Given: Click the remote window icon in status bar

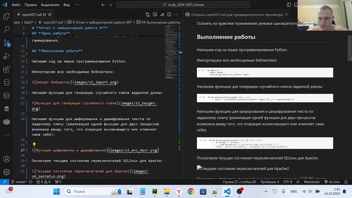Looking at the screenshot, I should pyautogui.click(x=4, y=182).
